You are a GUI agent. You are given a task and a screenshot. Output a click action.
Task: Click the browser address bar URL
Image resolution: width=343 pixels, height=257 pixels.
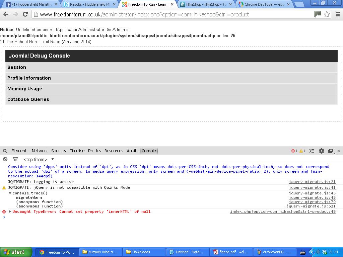pyautogui.click(x=144, y=14)
